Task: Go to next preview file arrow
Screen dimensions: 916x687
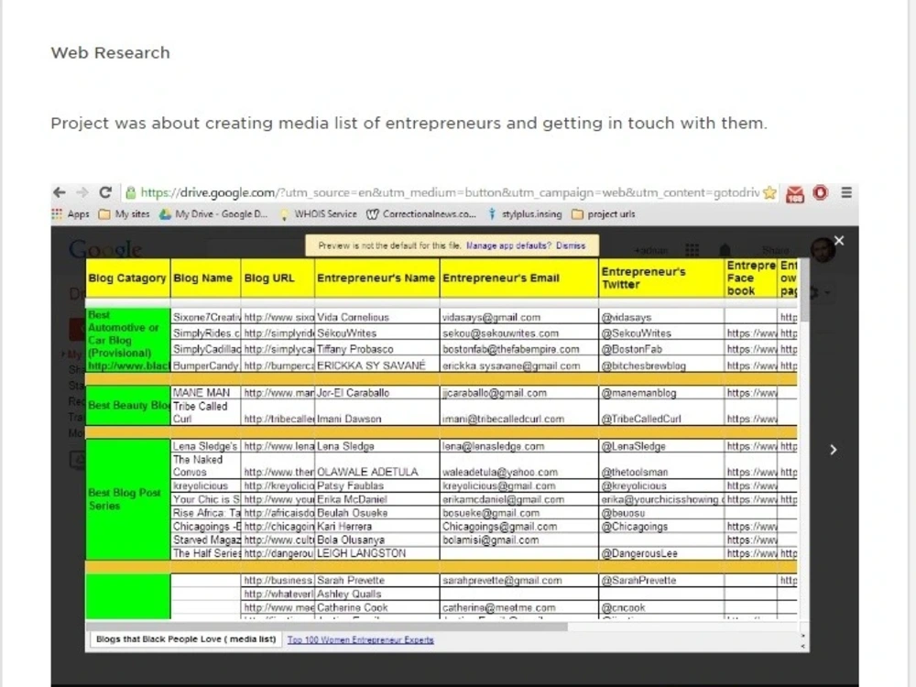Action: 834,449
